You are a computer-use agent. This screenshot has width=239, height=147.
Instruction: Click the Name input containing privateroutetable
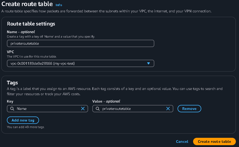coord(80,43)
